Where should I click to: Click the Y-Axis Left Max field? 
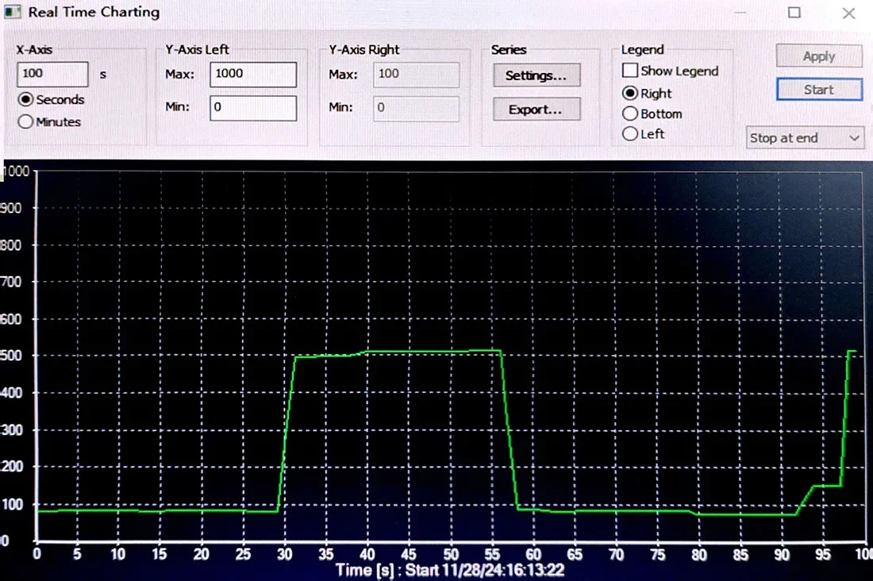click(x=252, y=75)
